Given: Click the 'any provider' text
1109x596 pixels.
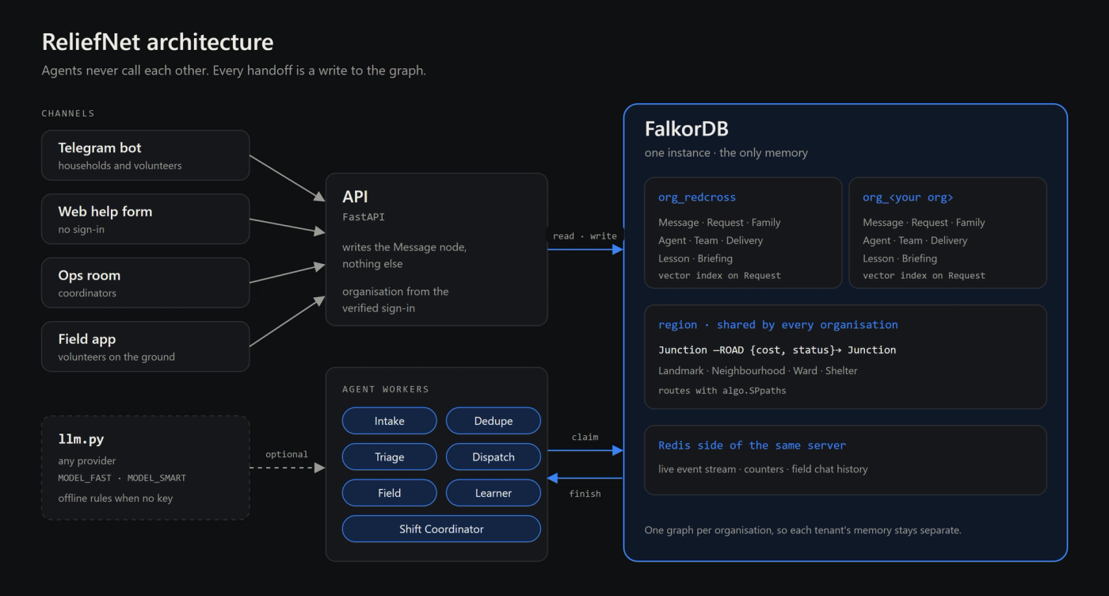Looking at the screenshot, I should (87, 460).
